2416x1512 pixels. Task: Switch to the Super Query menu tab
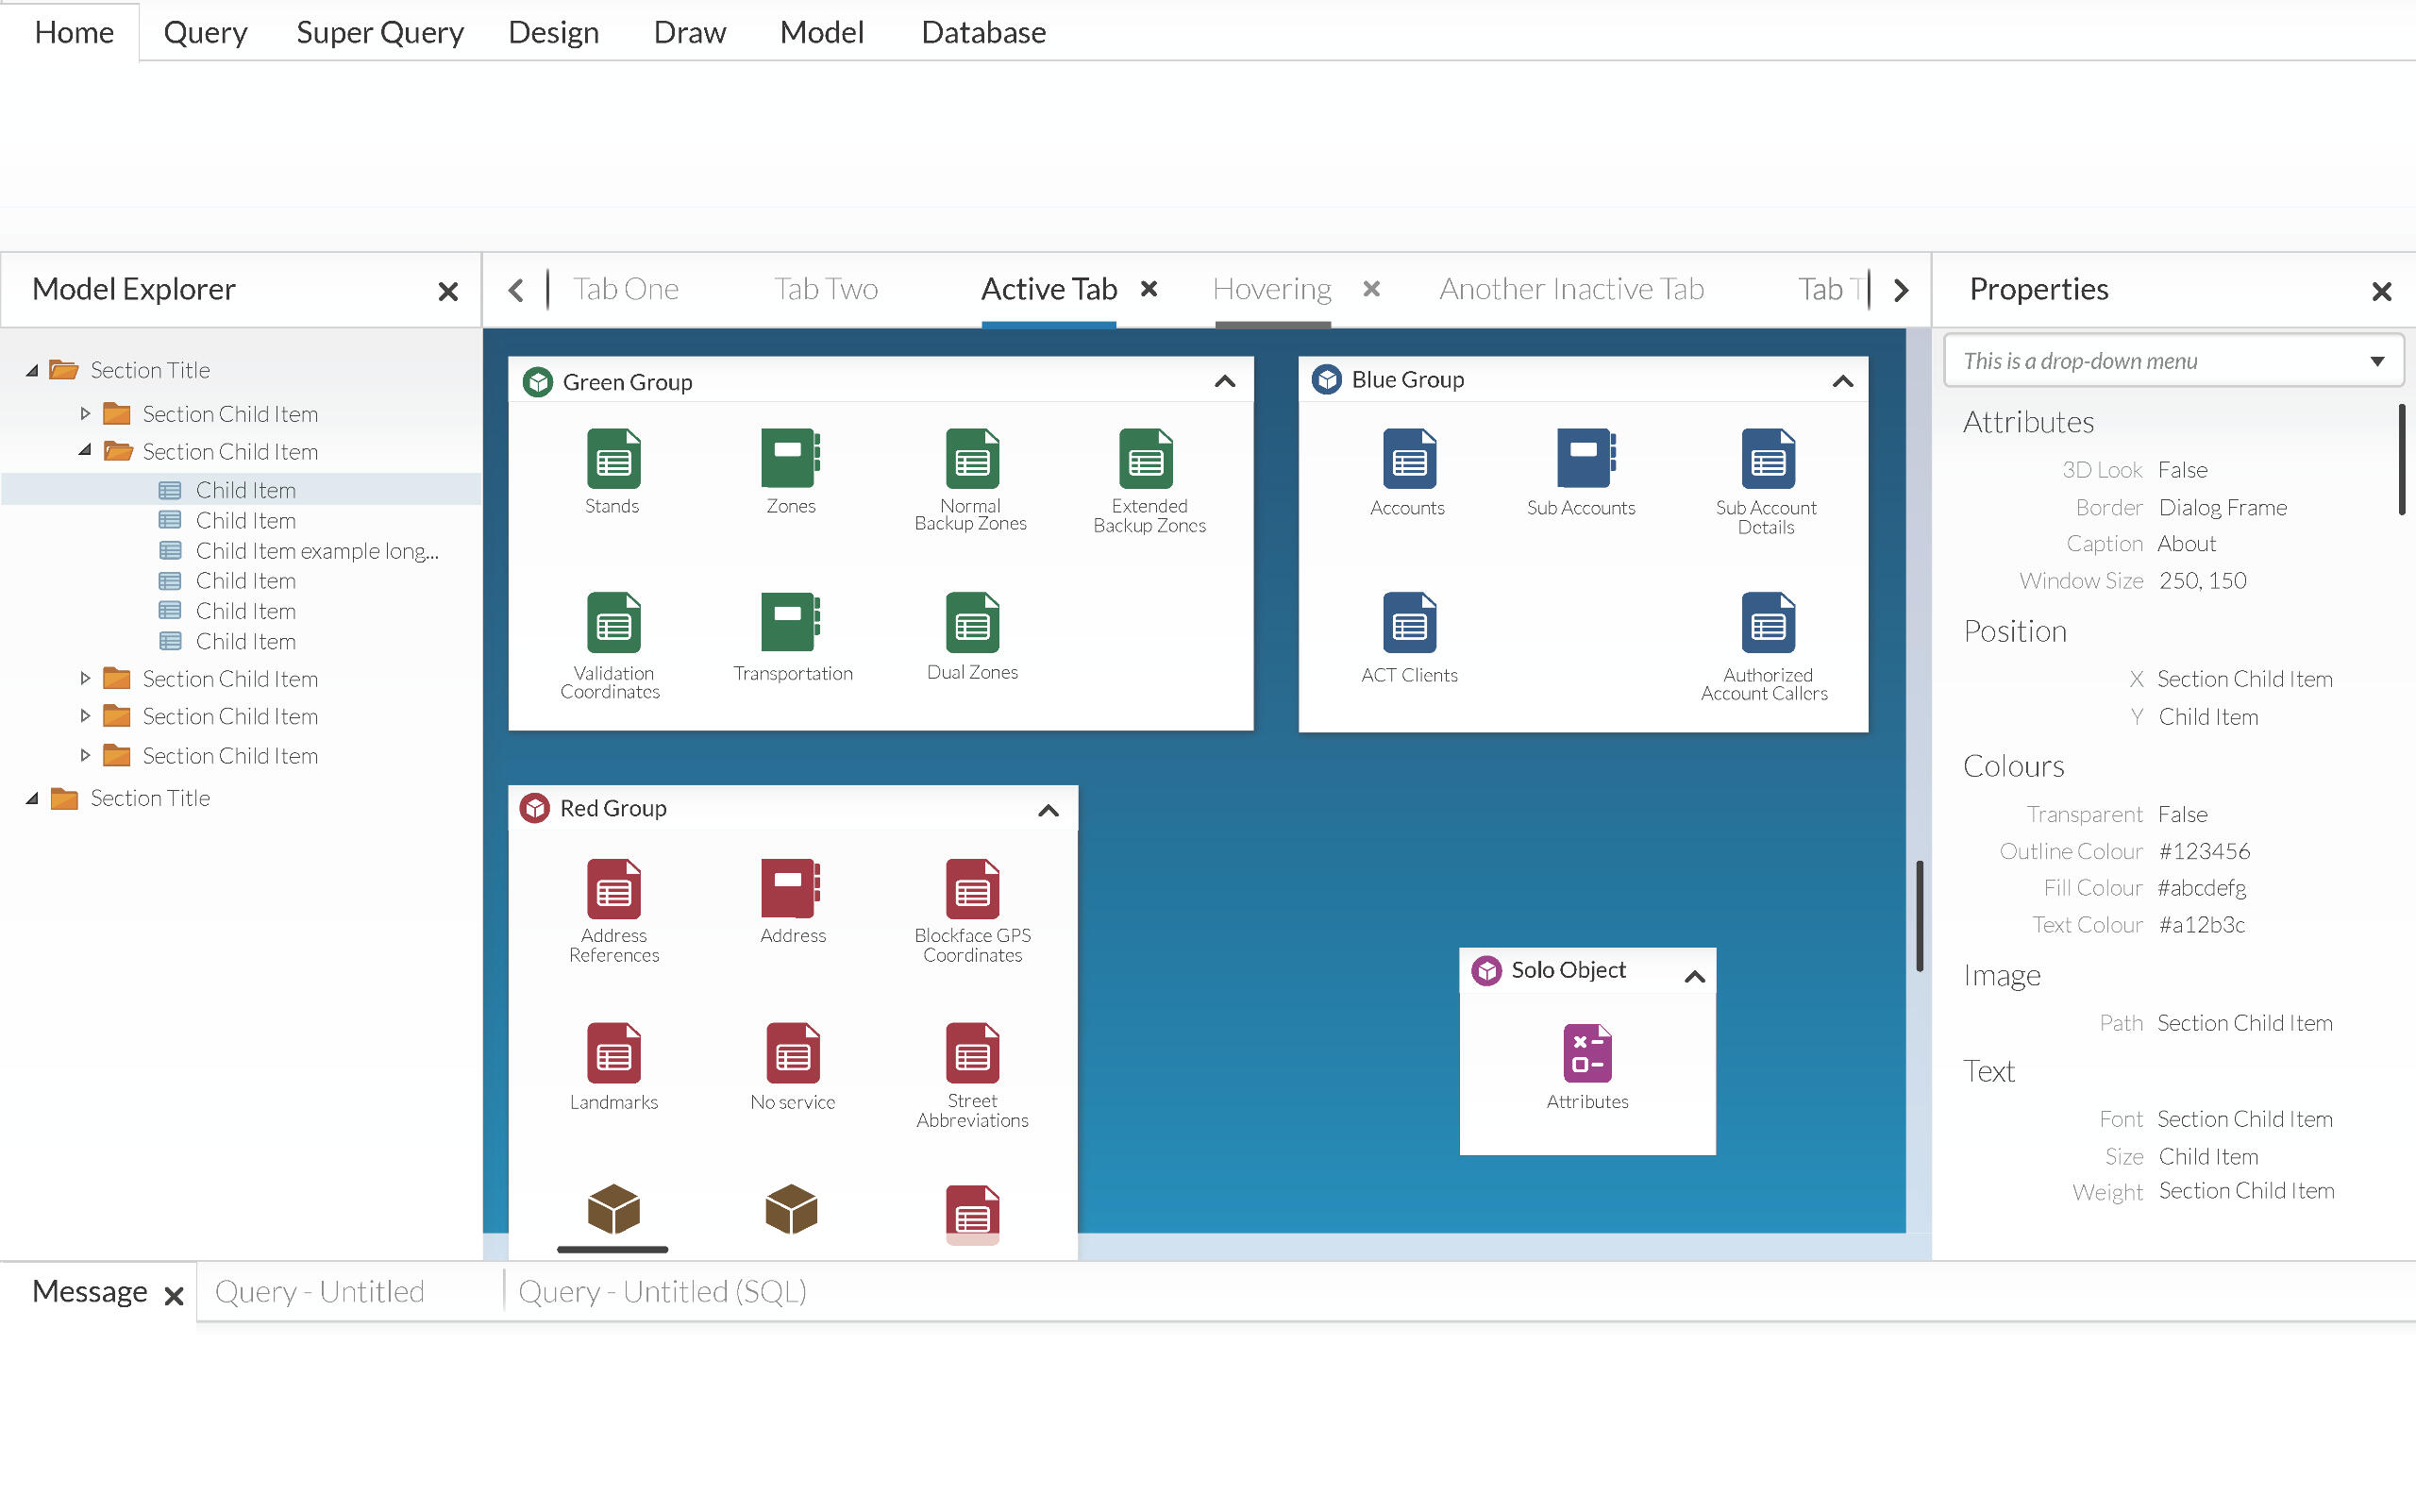pyautogui.click(x=379, y=32)
